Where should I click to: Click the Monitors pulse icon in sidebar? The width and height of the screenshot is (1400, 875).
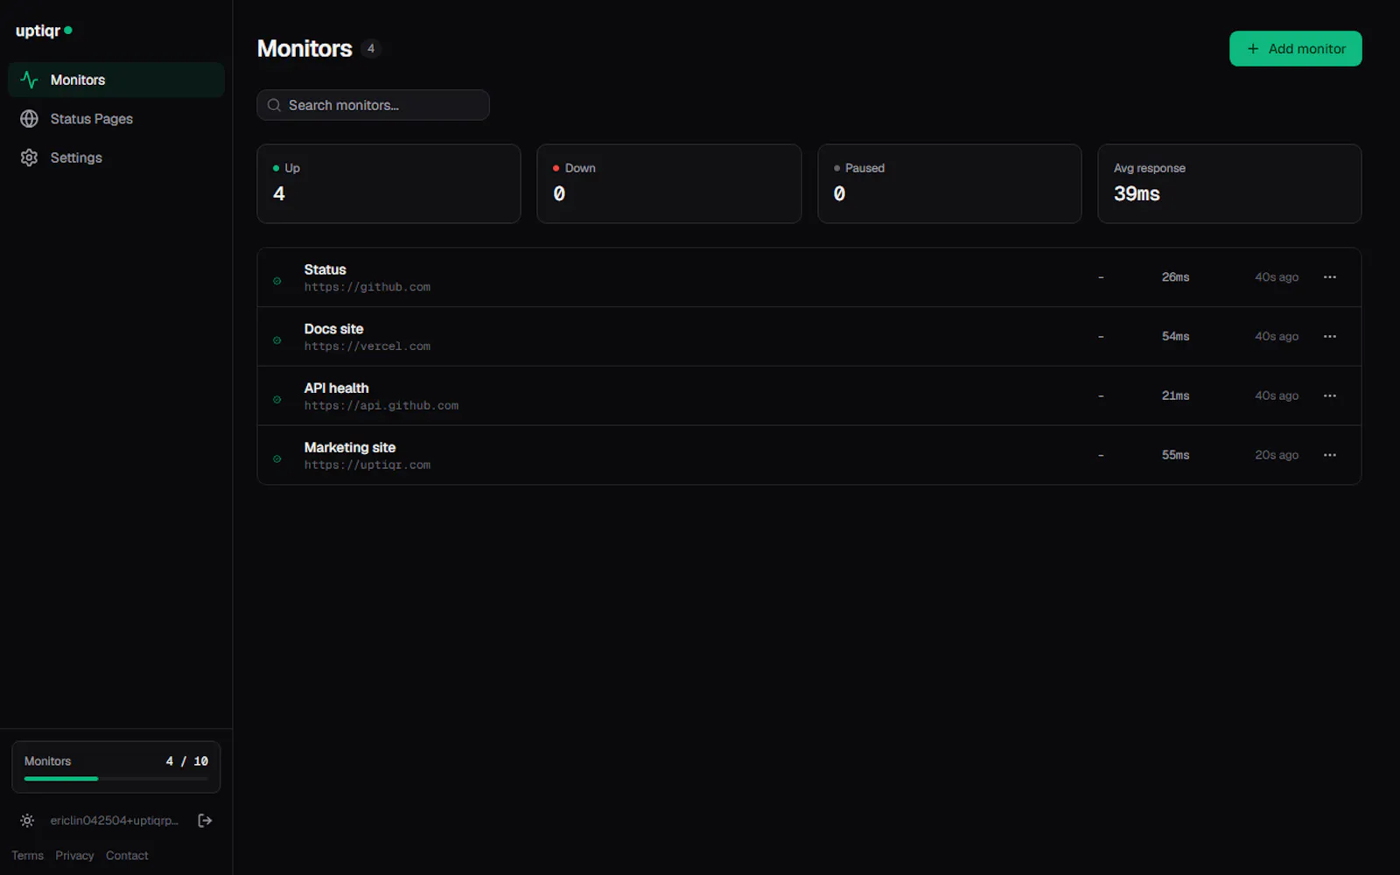coord(29,80)
